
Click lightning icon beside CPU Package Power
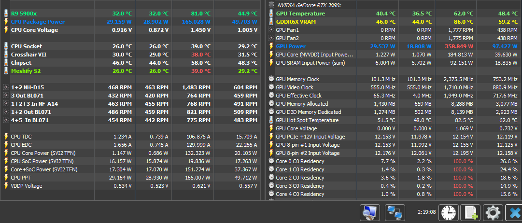(6, 22)
